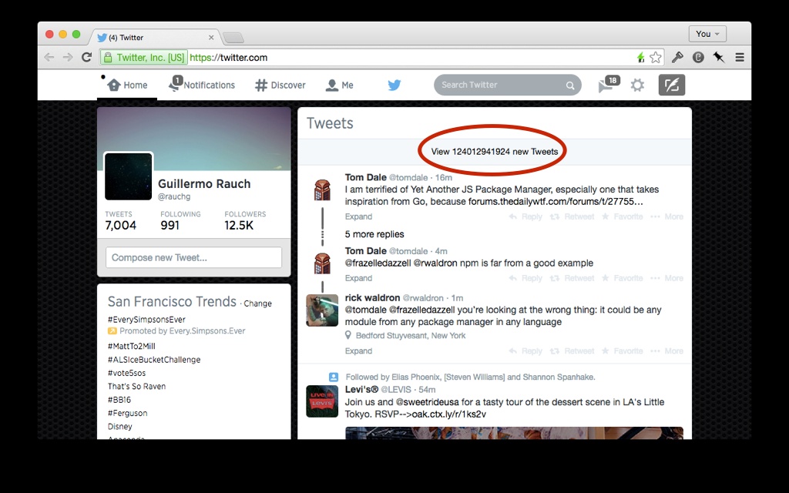789x493 pixels.
Task: Open the #ALSIceBucketChallenge trend
Action: click(154, 360)
